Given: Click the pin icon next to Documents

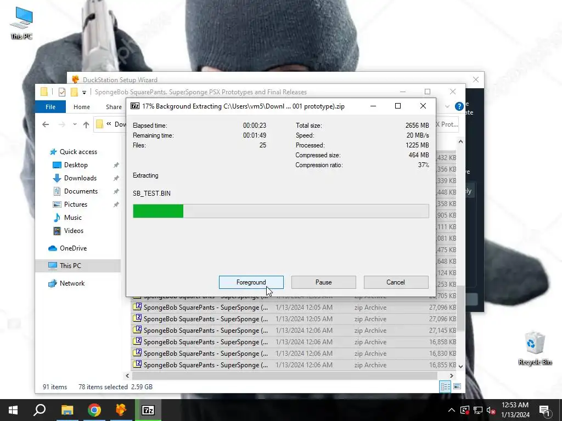Looking at the screenshot, I should point(116,191).
